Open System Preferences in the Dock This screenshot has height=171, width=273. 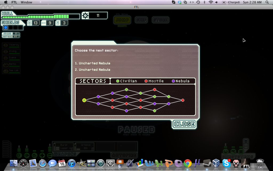[110, 164]
